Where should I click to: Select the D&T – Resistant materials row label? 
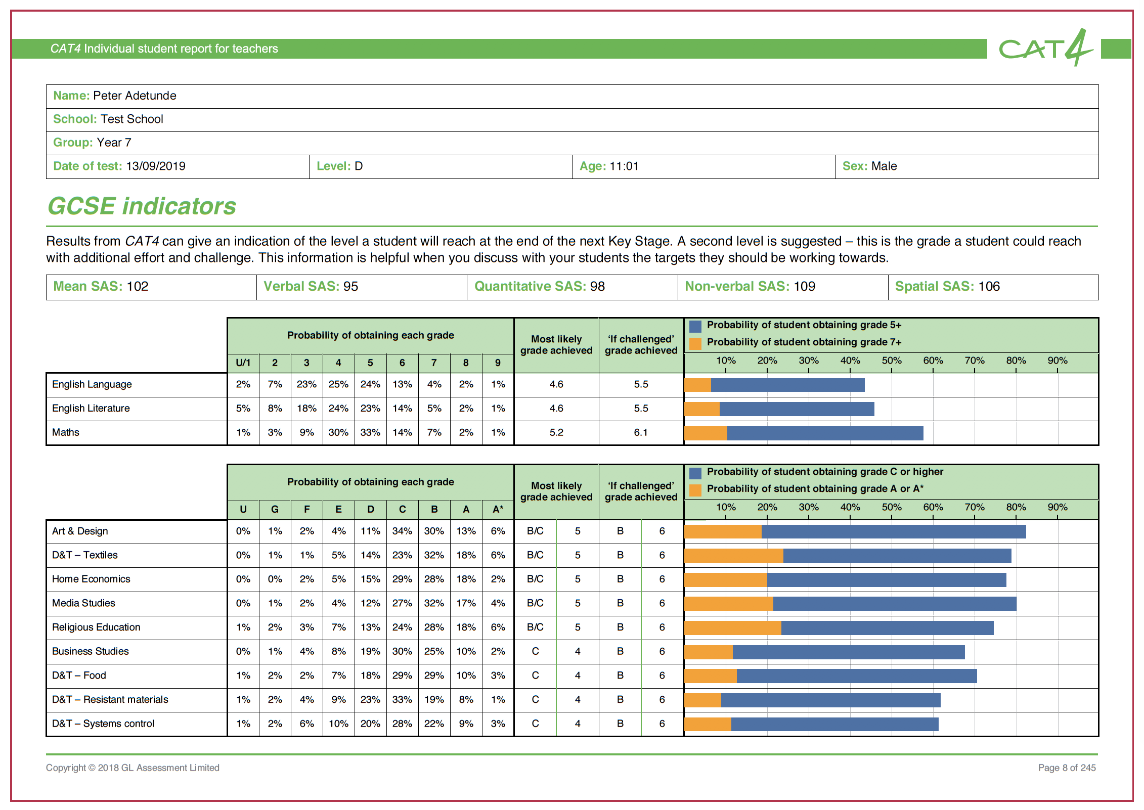click(110, 700)
